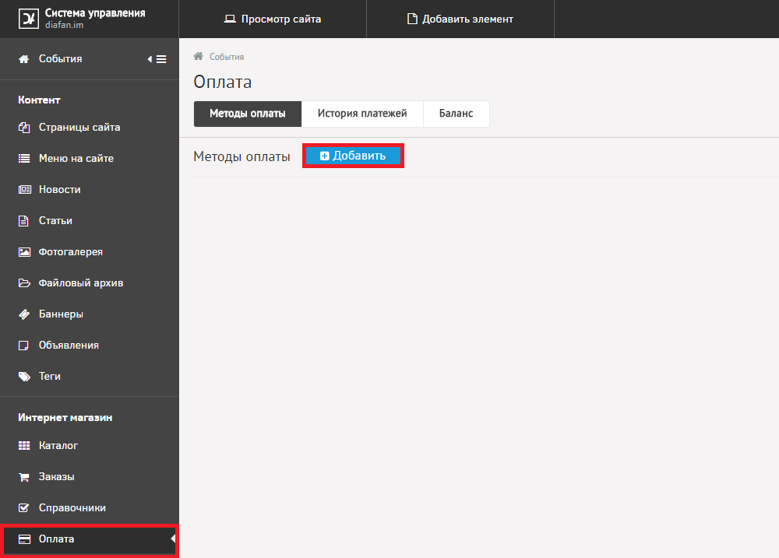The image size is (779, 558).
Task: Open Справочники in the sidebar
Action: tap(72, 508)
